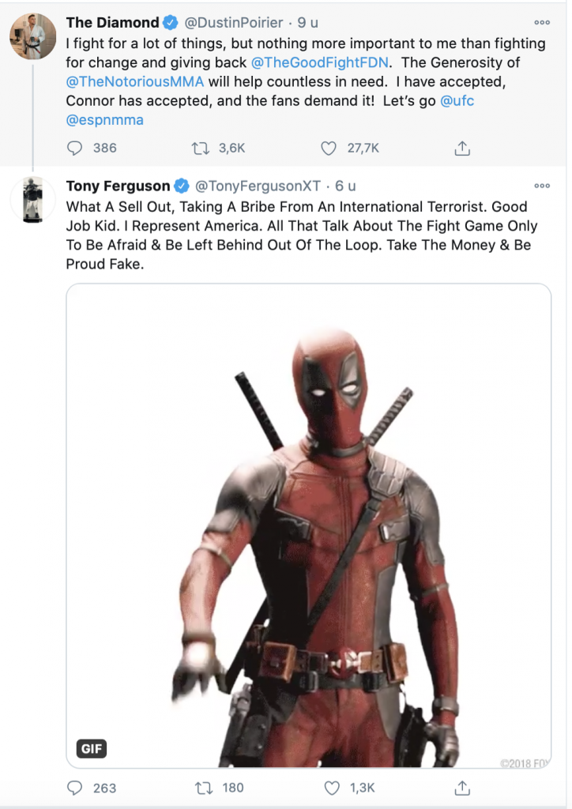Follow the @ufc mention link
The height and width of the screenshot is (809, 572).
(457, 100)
